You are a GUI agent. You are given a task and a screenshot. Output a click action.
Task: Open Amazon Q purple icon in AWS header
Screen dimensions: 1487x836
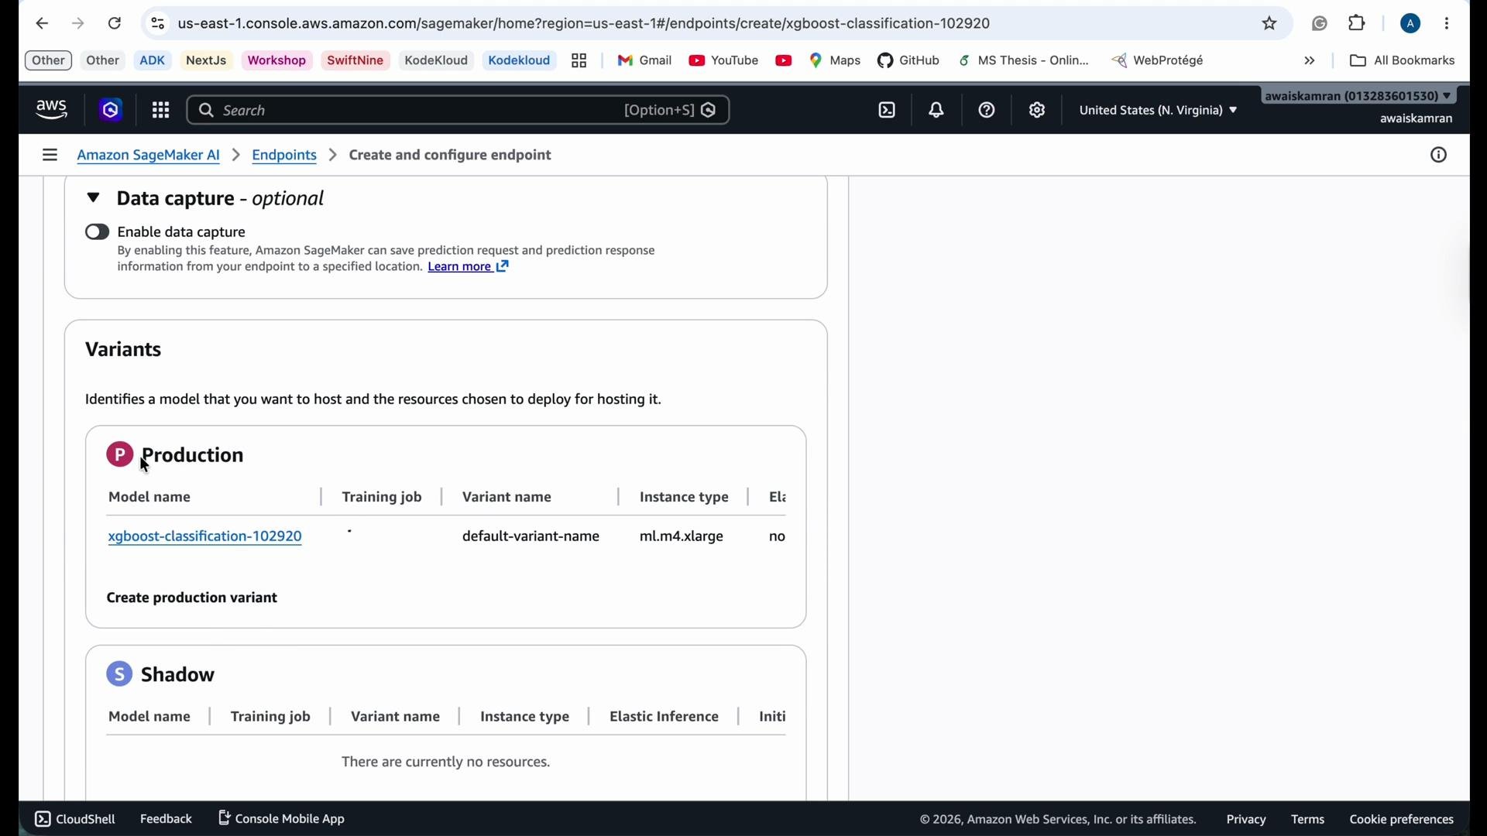(111, 111)
